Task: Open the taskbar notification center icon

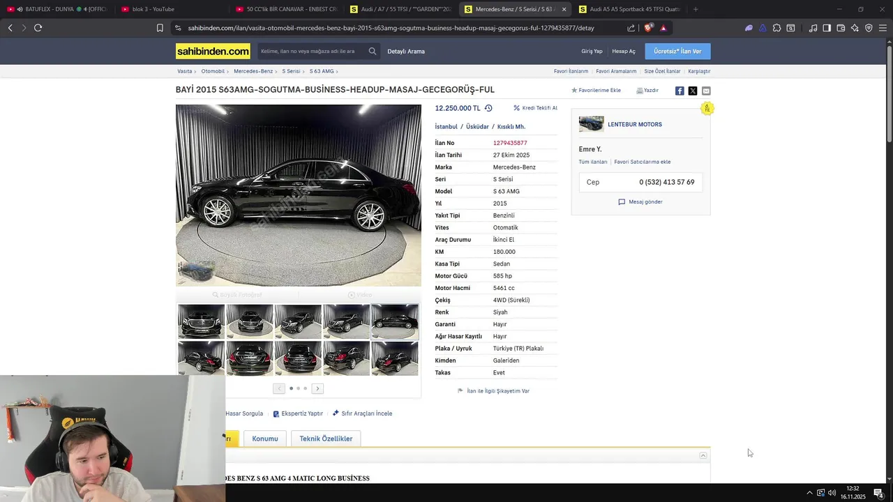Action: pos(878,493)
